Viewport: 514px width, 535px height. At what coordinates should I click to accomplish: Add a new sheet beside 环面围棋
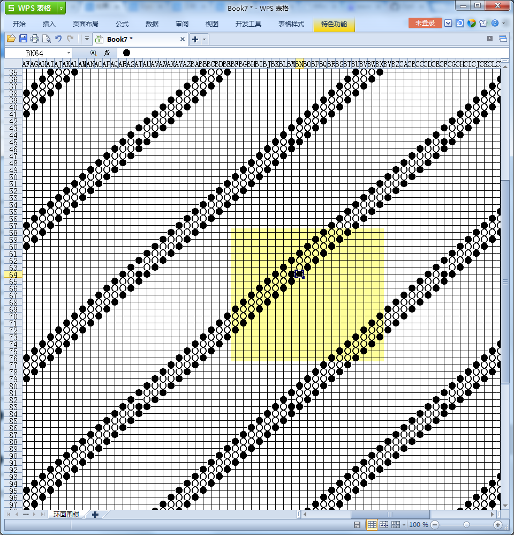(x=95, y=515)
